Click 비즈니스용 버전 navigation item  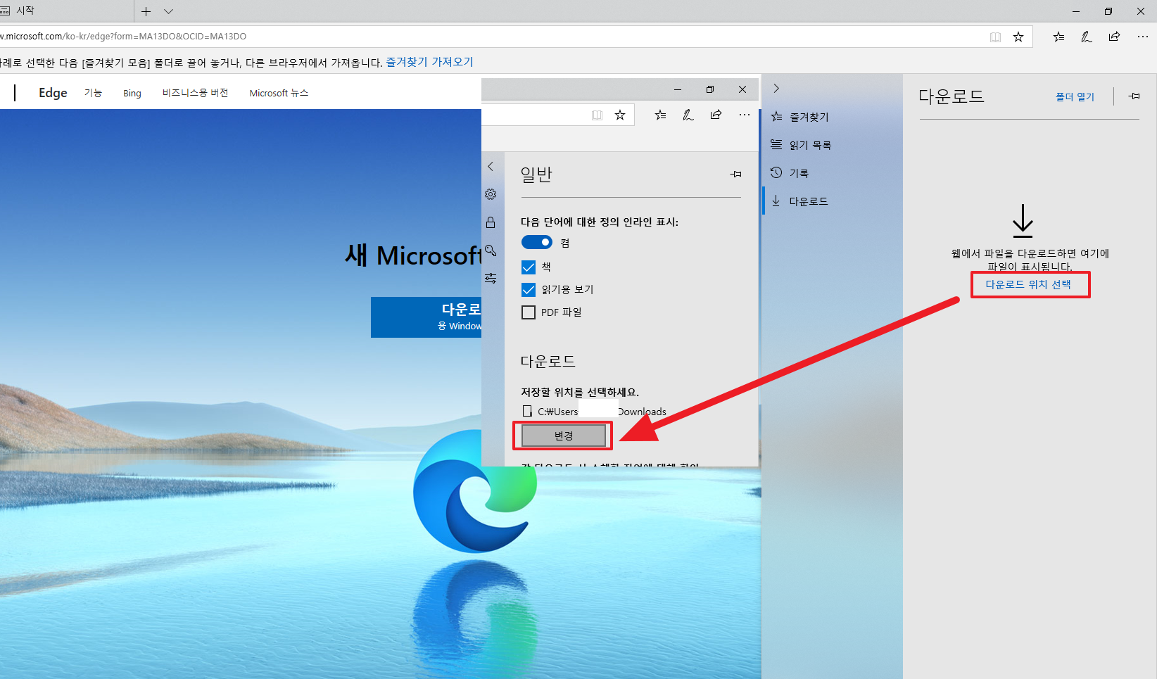pos(195,93)
